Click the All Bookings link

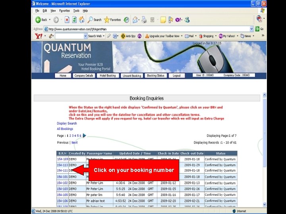[65, 129]
